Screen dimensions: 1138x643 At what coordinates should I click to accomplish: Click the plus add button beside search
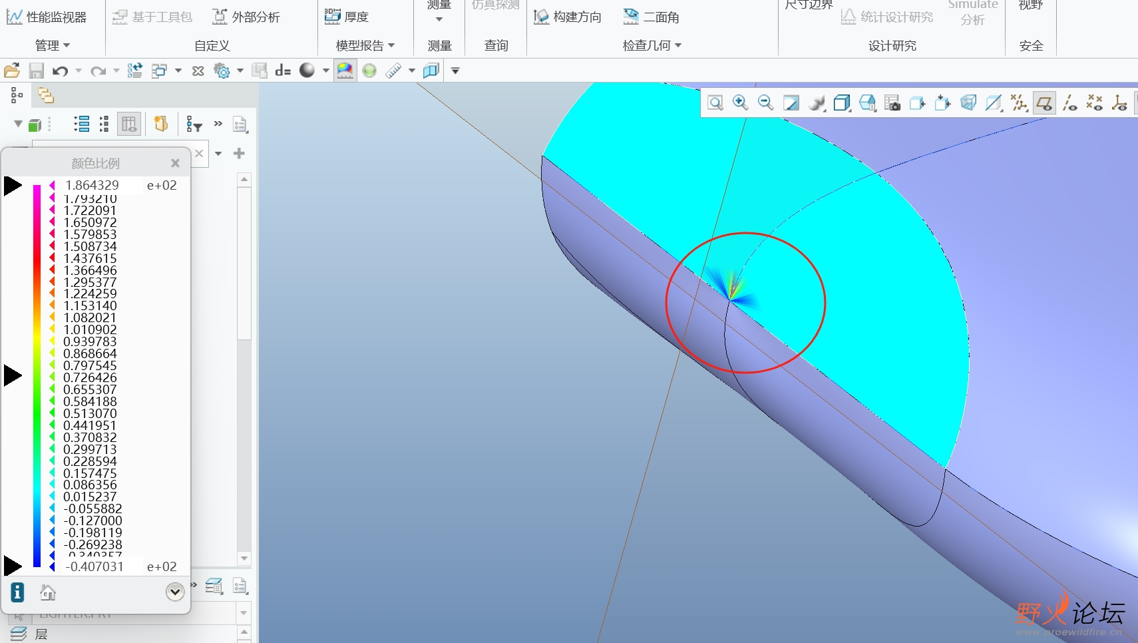(239, 154)
